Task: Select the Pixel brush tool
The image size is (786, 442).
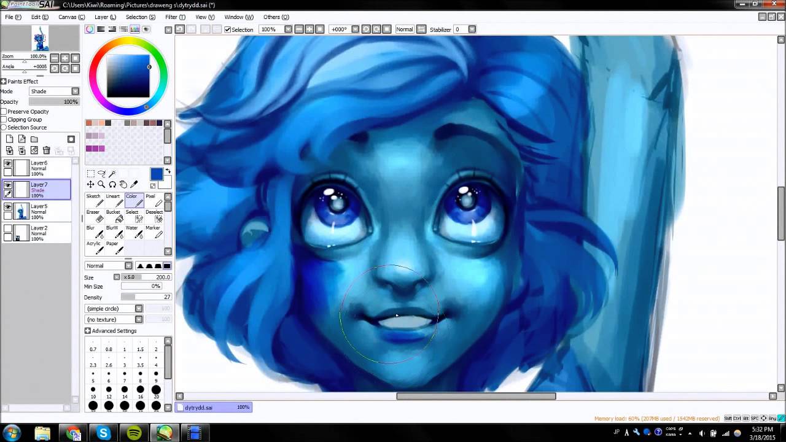Action: (154, 201)
